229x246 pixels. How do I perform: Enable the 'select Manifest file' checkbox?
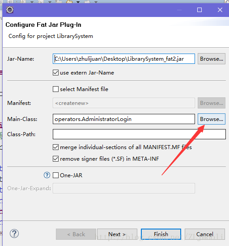(55, 89)
